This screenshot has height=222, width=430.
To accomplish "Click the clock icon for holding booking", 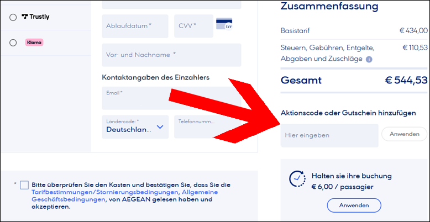I will tap(297, 179).
